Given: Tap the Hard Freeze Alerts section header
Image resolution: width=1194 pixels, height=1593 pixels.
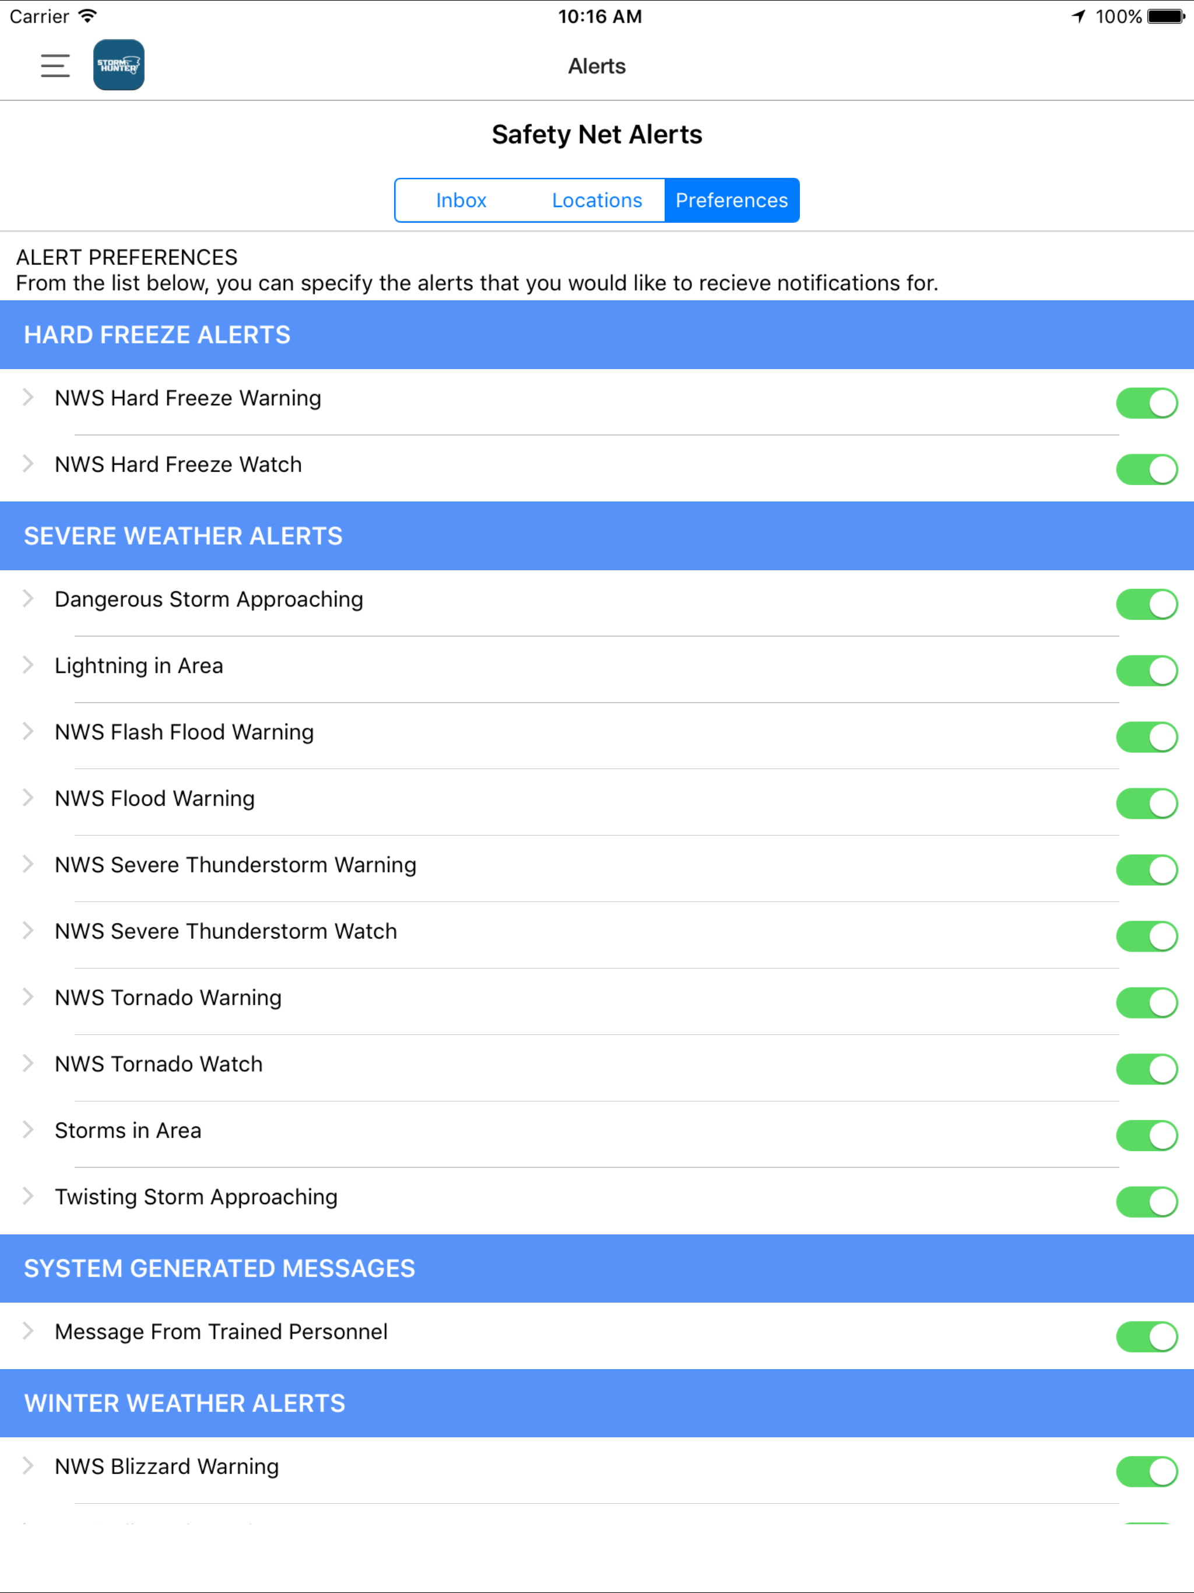Looking at the screenshot, I should pyautogui.click(x=597, y=335).
